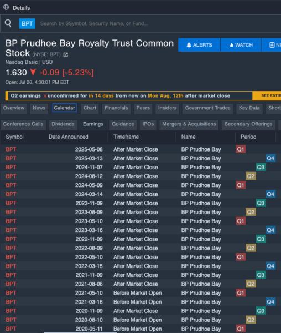Screen dimensions: 281x333
Task: Open the external link icon next to NYSE: BPT
Action: (66, 55)
